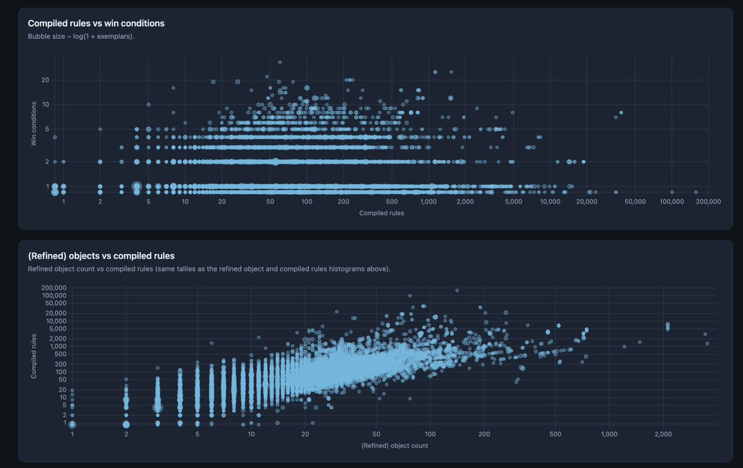Click the 10,000 tick on top chart x-axis
Image resolution: width=743 pixels, height=468 pixels.
(x=550, y=202)
